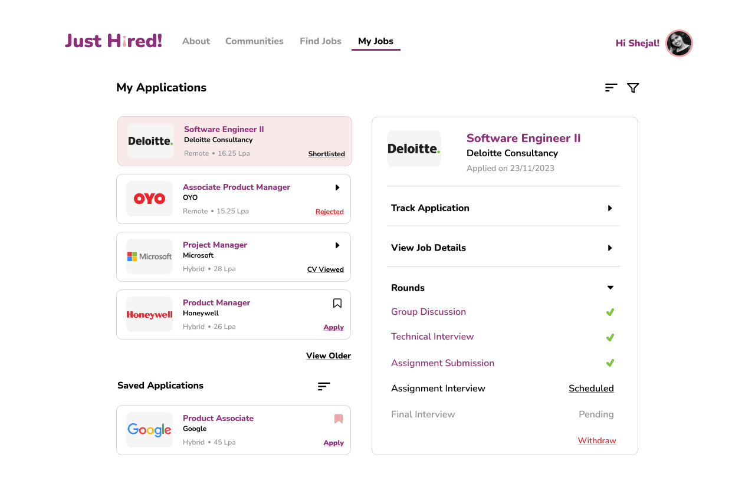The image size is (755, 497).
Task: Open Shejal's profile avatar
Action: (x=679, y=43)
